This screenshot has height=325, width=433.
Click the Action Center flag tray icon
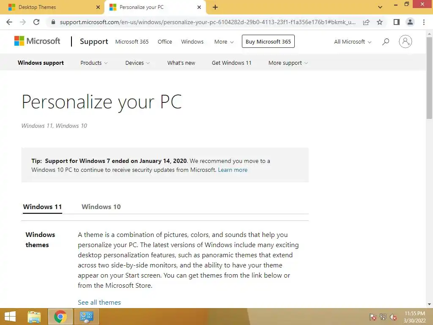[x=373, y=317]
